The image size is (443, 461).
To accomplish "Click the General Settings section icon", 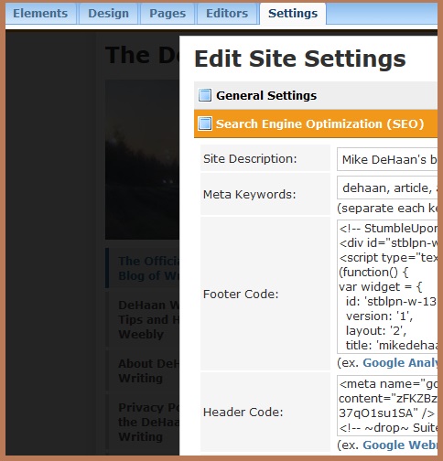I will [205, 95].
